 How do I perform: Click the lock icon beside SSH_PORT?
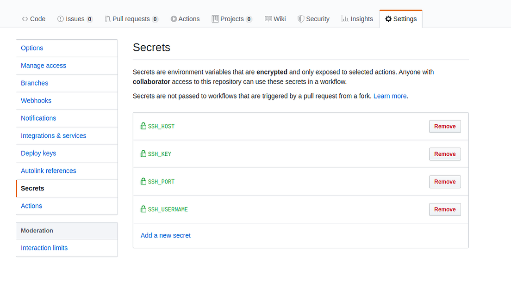pyautogui.click(x=143, y=181)
